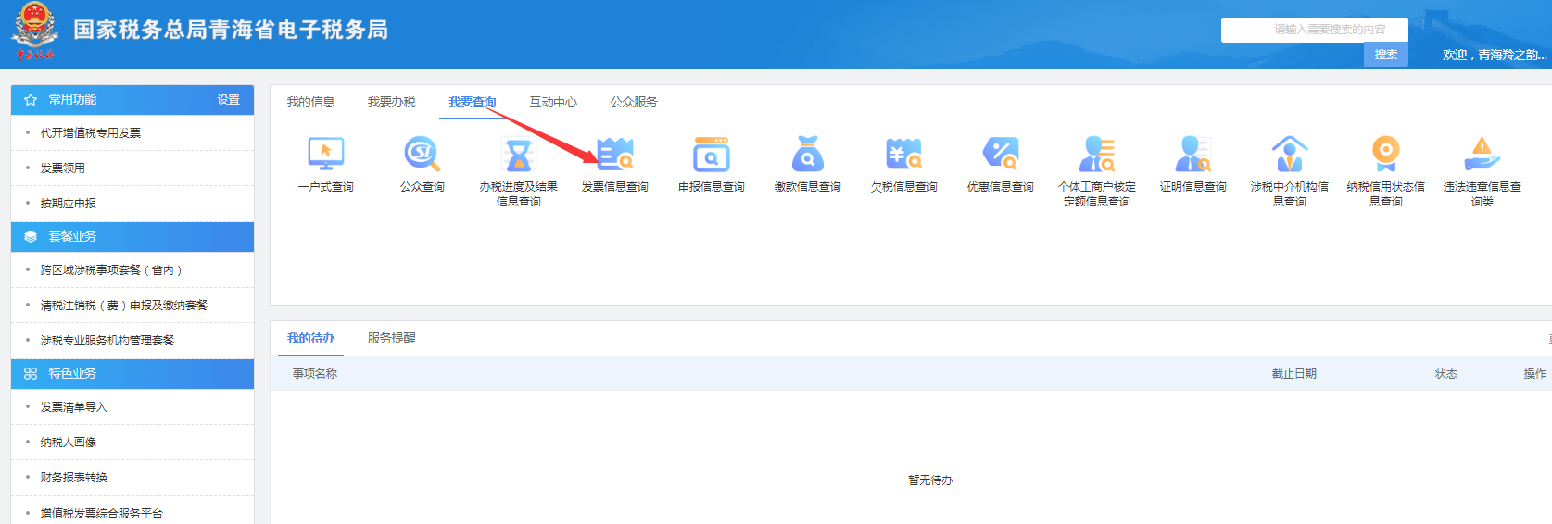Click the 常用功能 section header
The height and width of the screenshot is (524, 1552).
132,100
